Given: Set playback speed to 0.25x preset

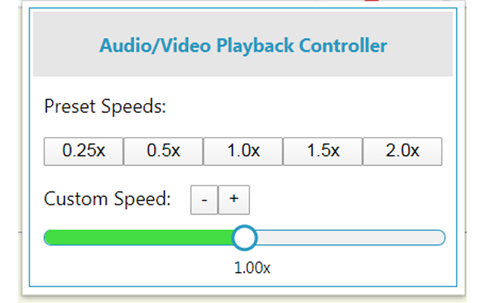Looking at the screenshot, I should pos(83,151).
